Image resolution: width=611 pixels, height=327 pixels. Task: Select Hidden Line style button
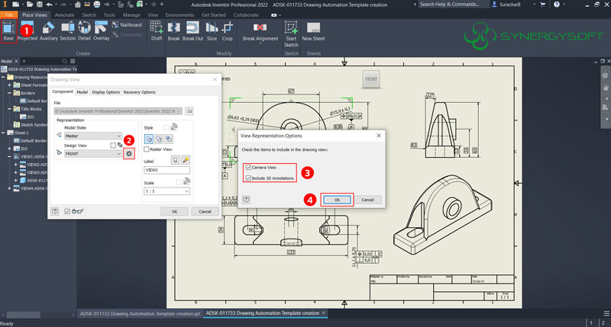pyautogui.click(x=149, y=139)
